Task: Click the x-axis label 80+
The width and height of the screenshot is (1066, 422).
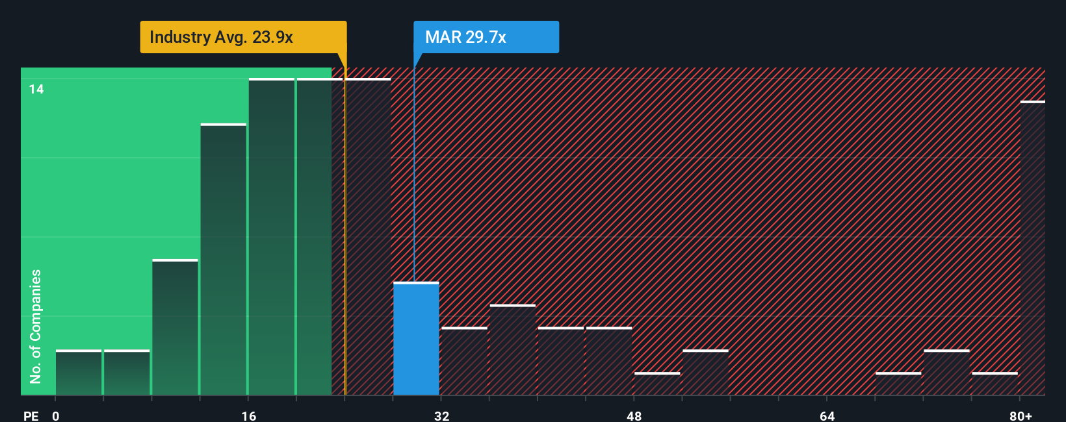Action: tap(1020, 416)
